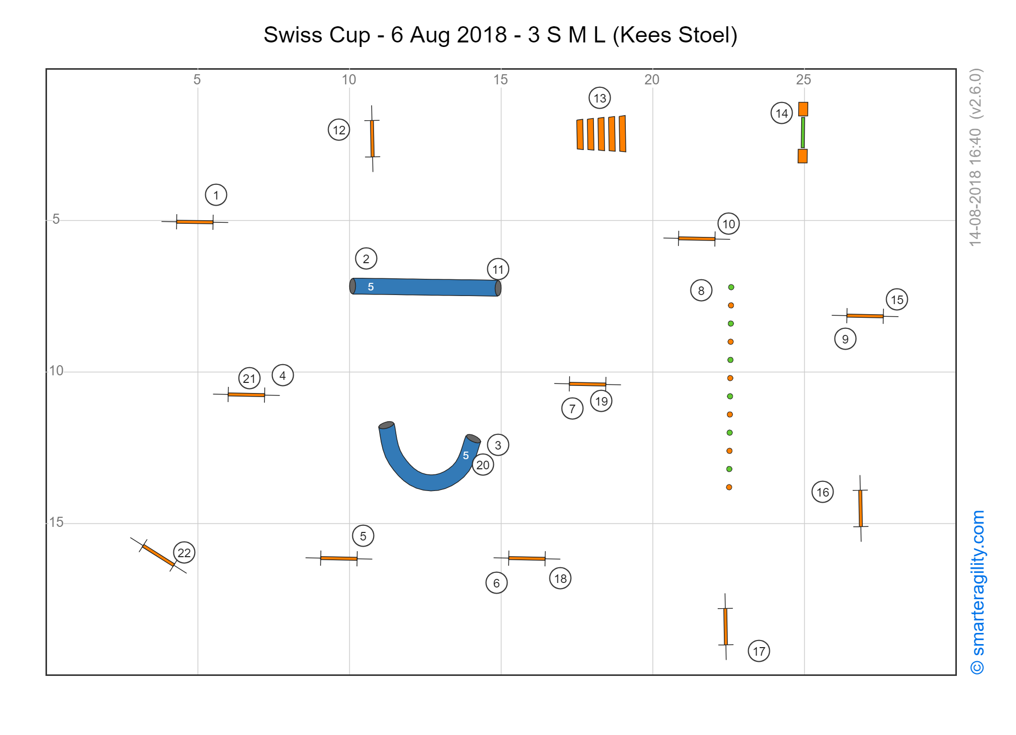Click the circled number 20 by the tunnel

click(x=483, y=465)
